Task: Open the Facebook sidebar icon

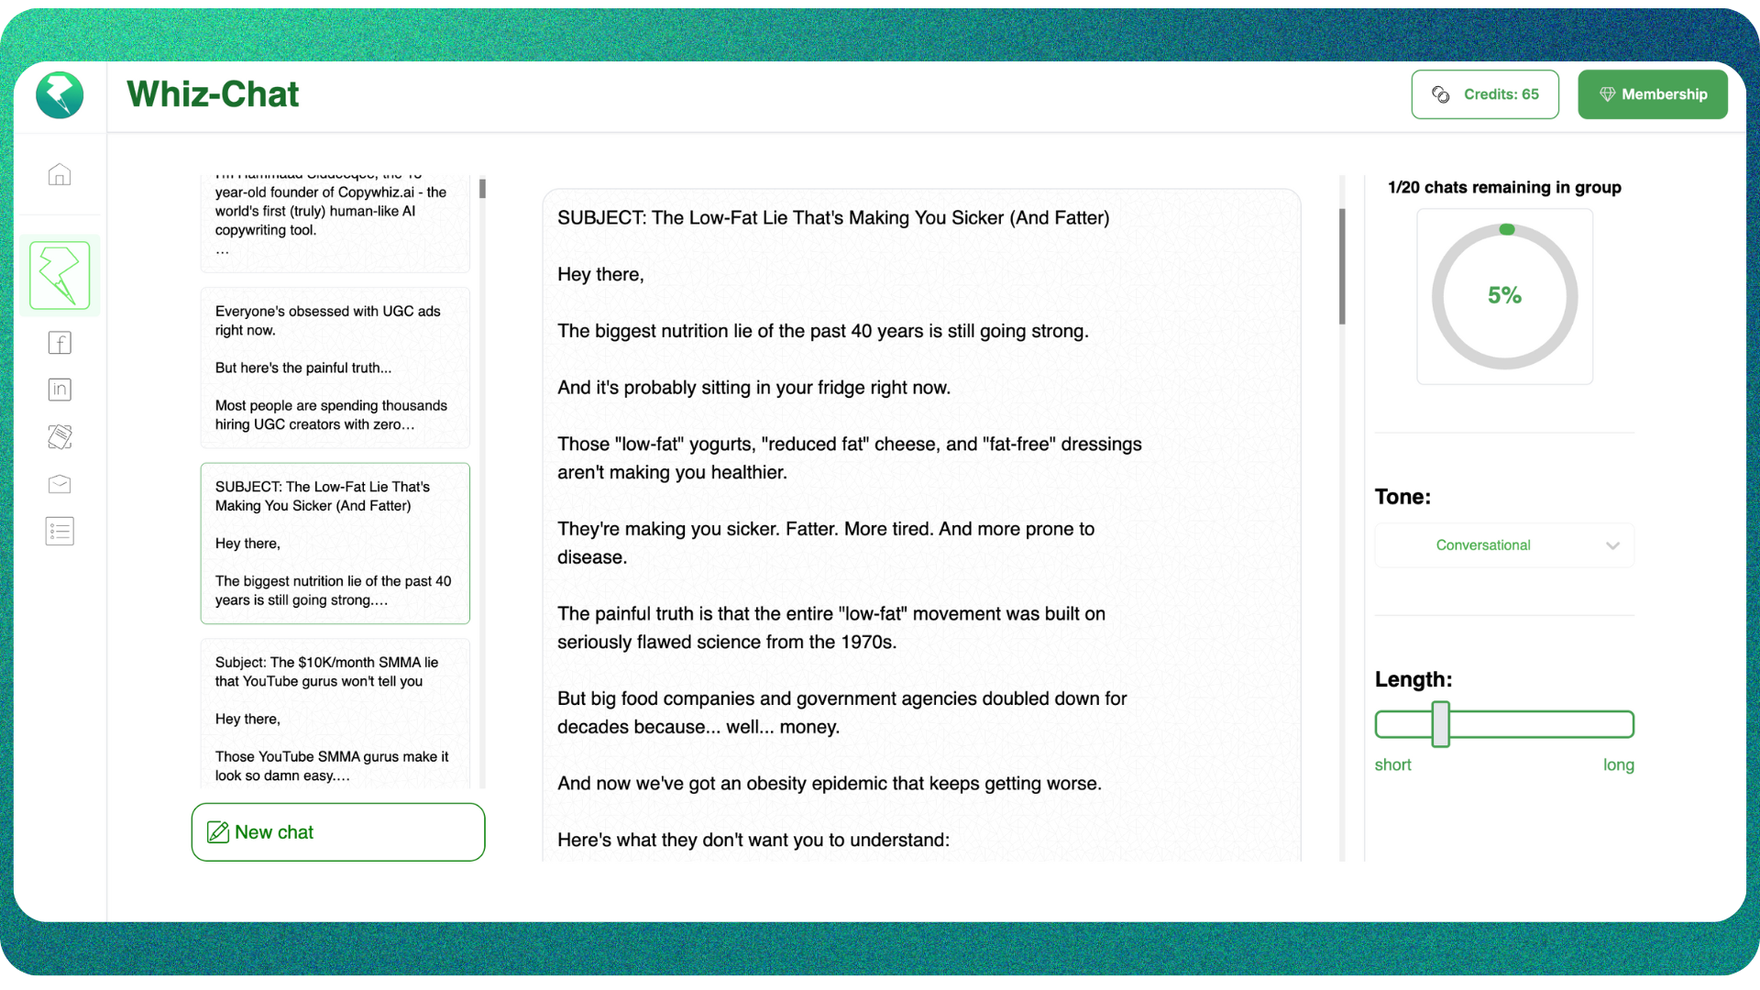Action: [x=60, y=343]
